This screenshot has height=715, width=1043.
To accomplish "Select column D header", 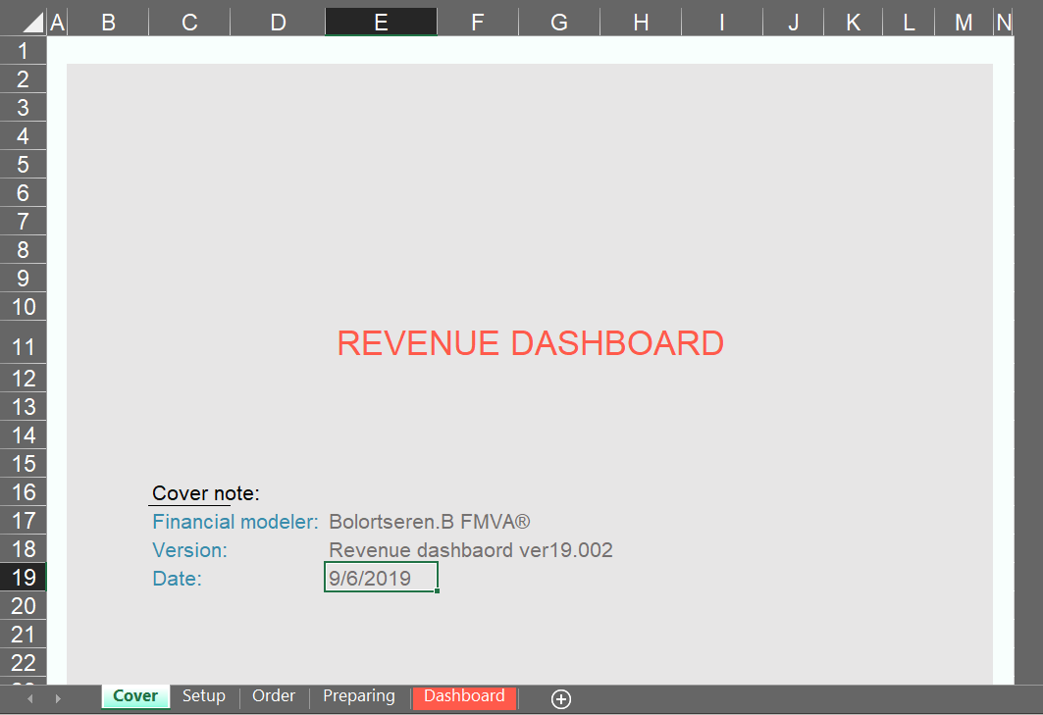I will (278, 23).
